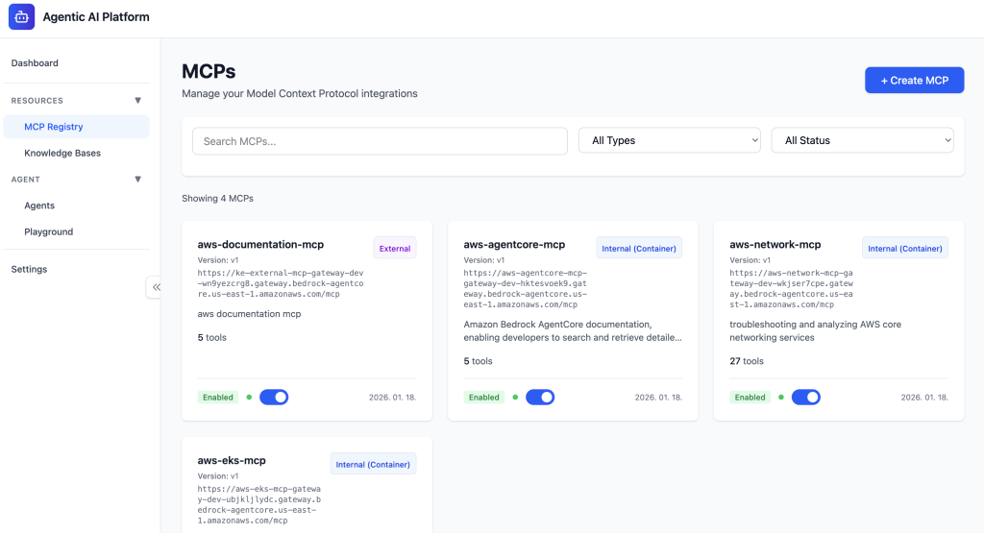Click Internal (Container) badge on aws-eks-mcp
The width and height of the screenshot is (984, 533).
[373, 464]
